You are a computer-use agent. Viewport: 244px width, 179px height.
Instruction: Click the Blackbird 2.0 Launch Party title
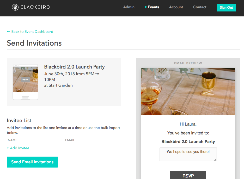click(74, 67)
